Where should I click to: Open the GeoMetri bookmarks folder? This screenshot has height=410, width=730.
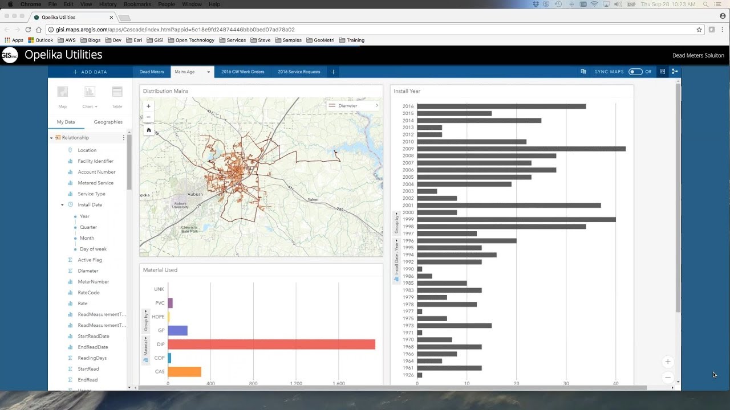pos(320,40)
